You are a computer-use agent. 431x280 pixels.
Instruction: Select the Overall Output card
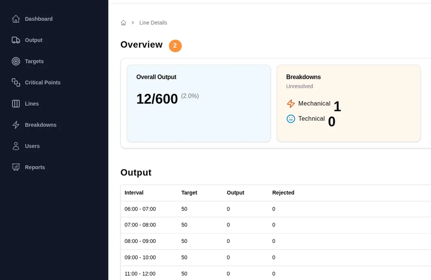198,103
